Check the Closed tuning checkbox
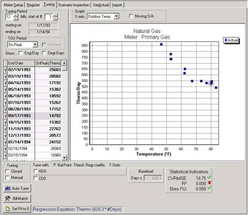The width and height of the screenshot is (248, 215). pos(7,171)
